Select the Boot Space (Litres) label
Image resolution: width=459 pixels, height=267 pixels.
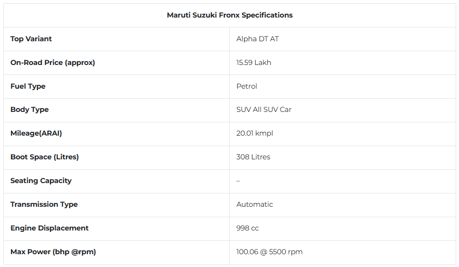[x=45, y=157]
